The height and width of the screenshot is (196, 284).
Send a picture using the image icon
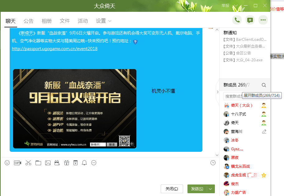[48, 163]
